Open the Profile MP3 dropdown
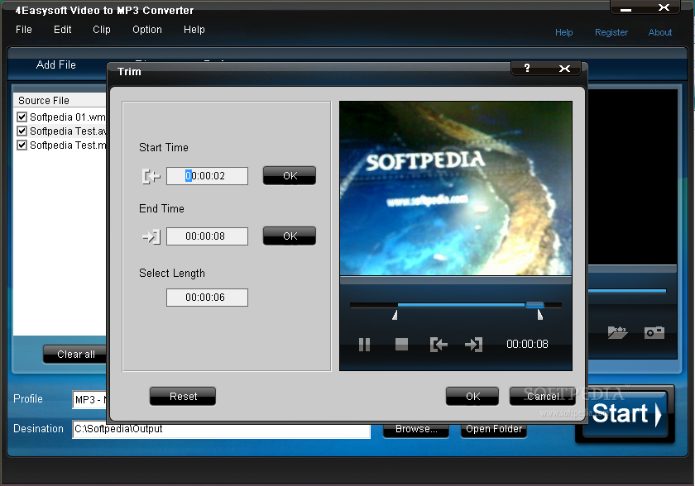The height and width of the screenshot is (486, 695). (x=89, y=400)
